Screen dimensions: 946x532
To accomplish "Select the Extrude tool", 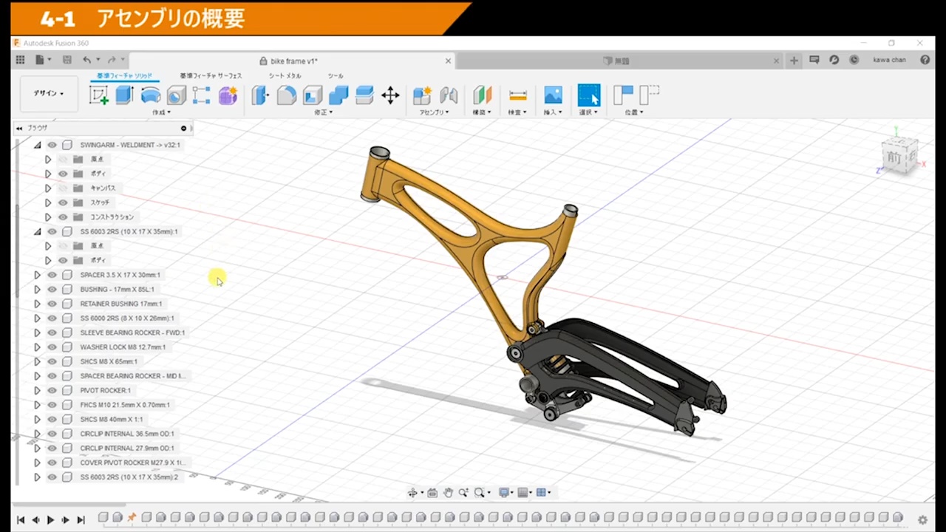I will [124, 95].
